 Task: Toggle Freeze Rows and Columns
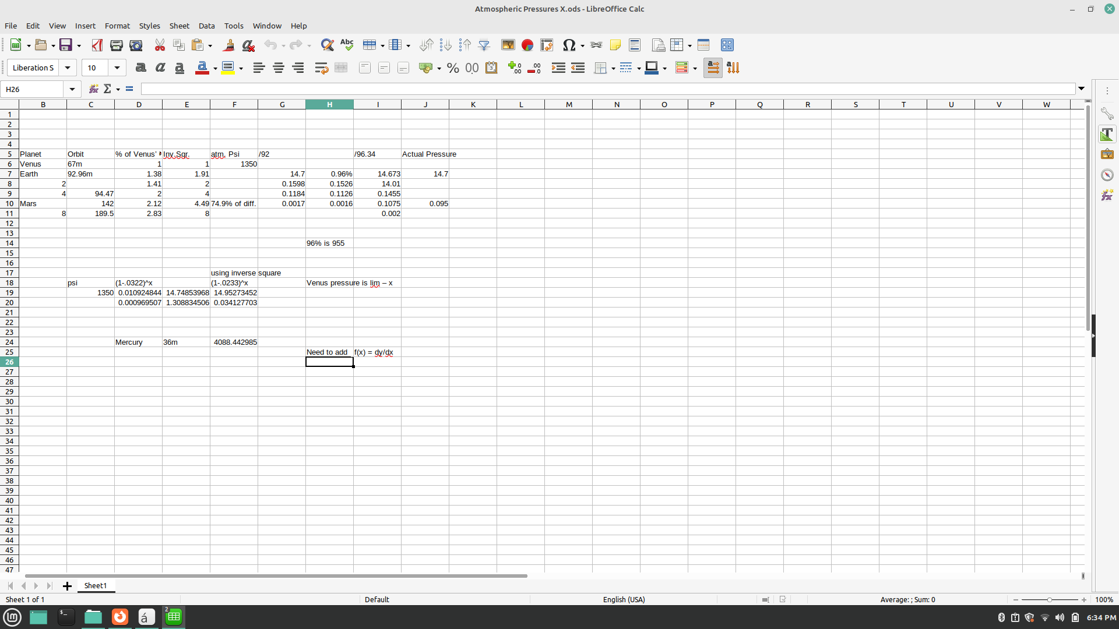[677, 45]
